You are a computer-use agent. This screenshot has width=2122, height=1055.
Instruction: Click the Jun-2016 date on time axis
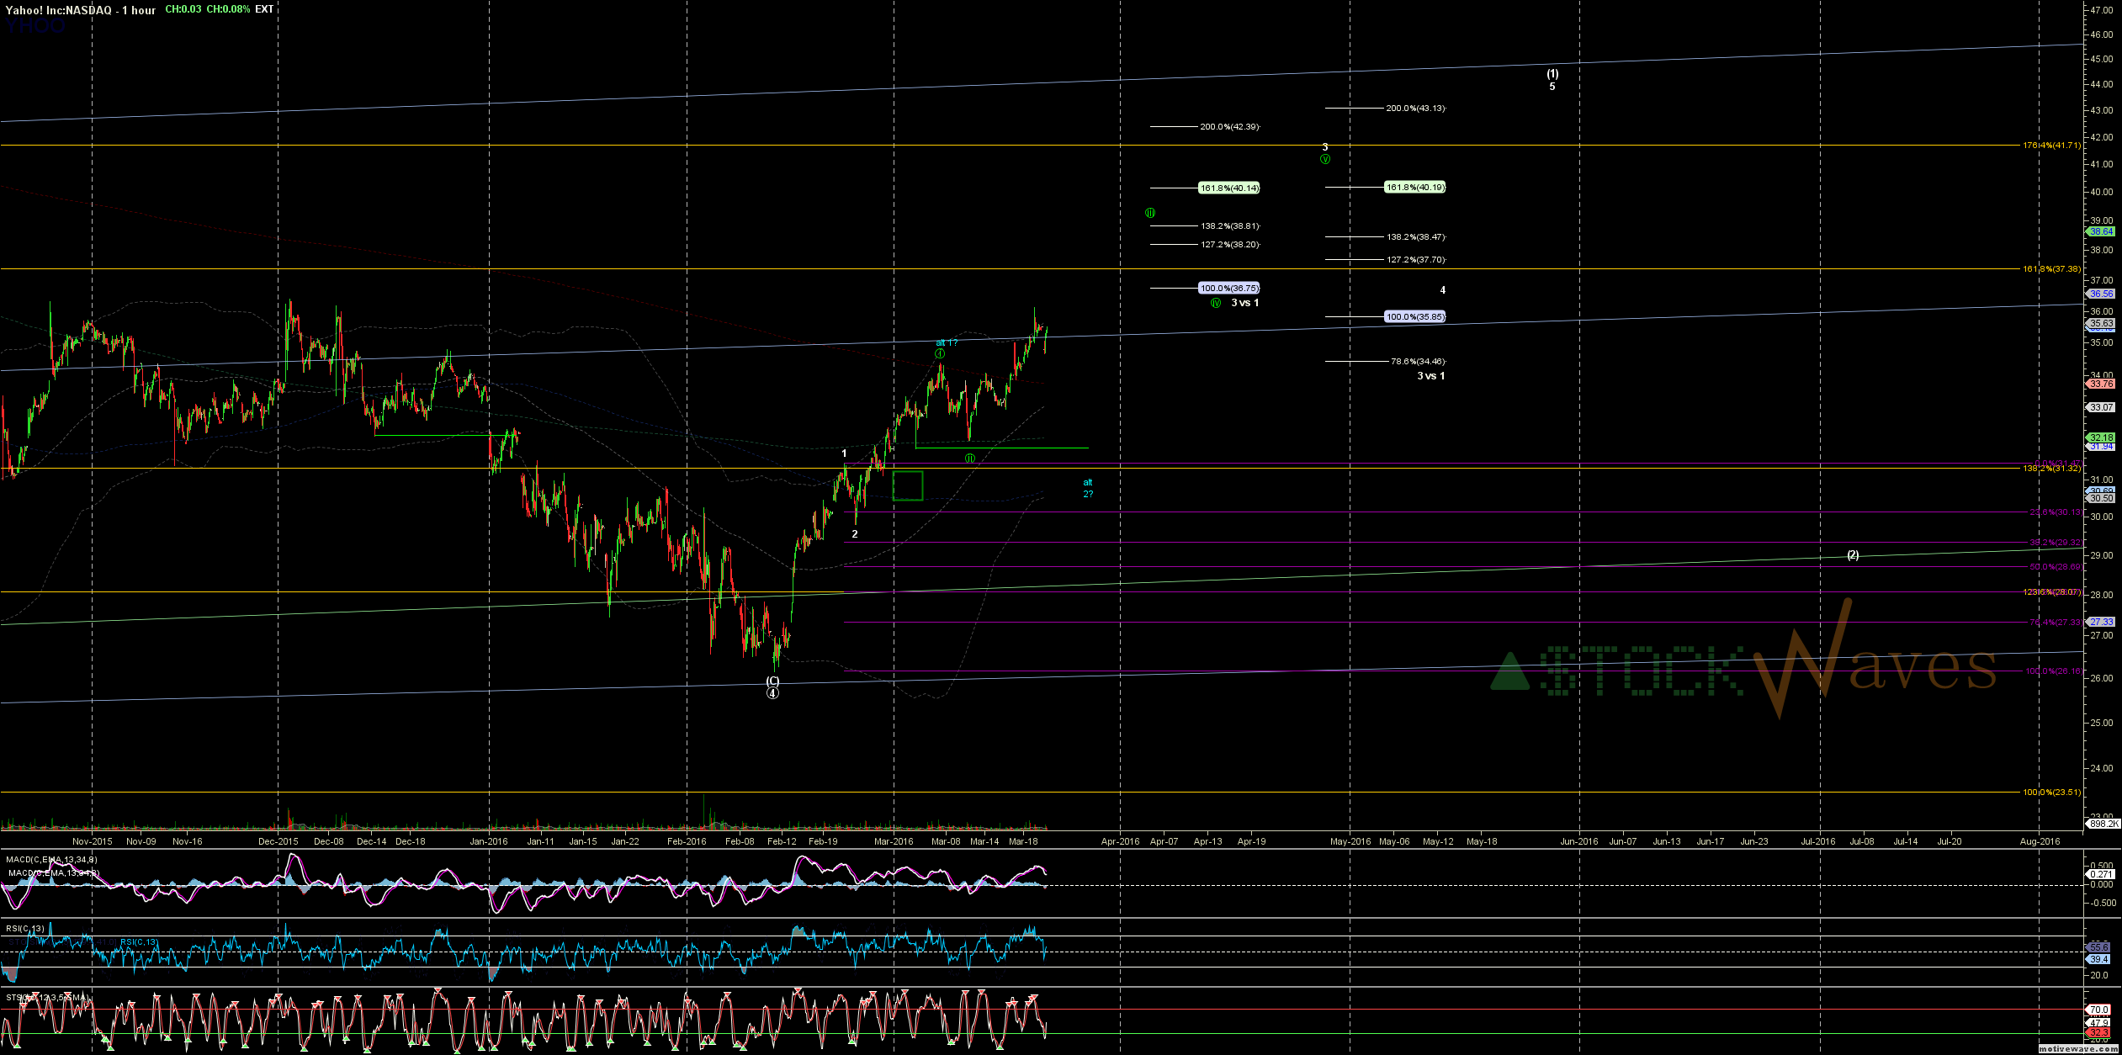(x=1579, y=841)
